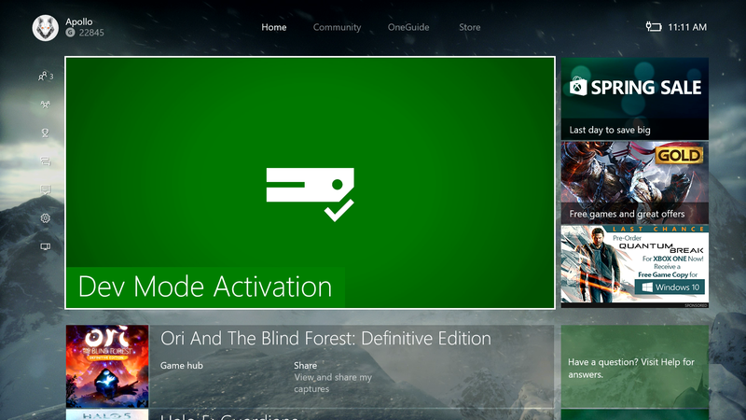
Task: Switch to the Community tab
Action: coord(337,27)
